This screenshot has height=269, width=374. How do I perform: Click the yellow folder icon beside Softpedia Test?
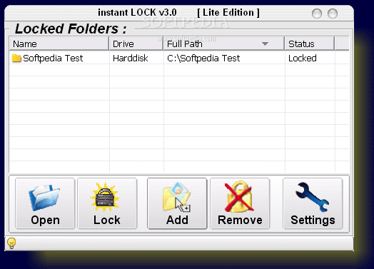click(x=16, y=58)
